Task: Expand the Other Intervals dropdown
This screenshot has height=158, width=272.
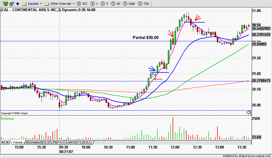Action: pyautogui.click(x=73, y=4)
